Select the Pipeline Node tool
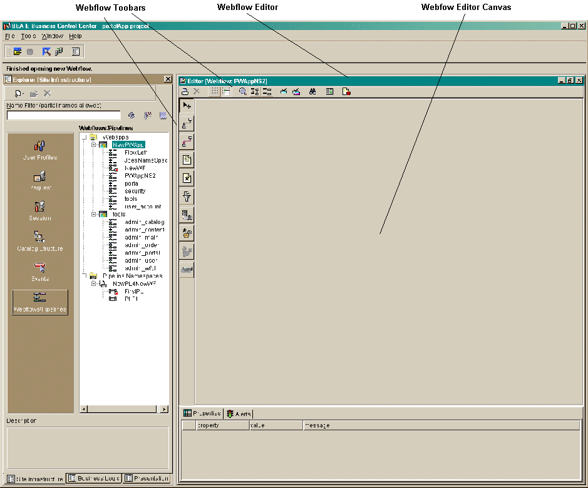Viewport: 588px width, 488px height. point(187,215)
